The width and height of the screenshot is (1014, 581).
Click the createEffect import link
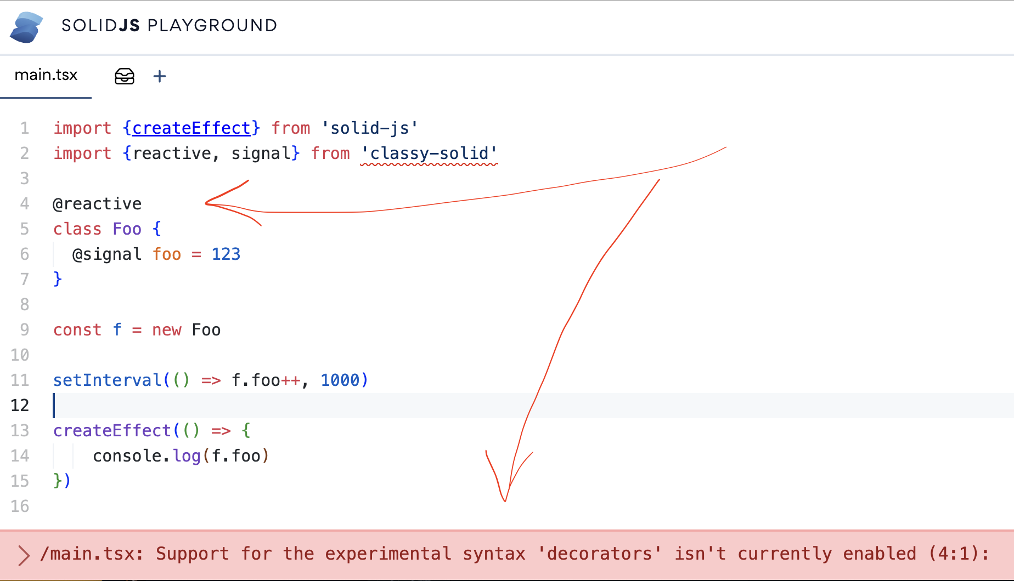point(191,128)
